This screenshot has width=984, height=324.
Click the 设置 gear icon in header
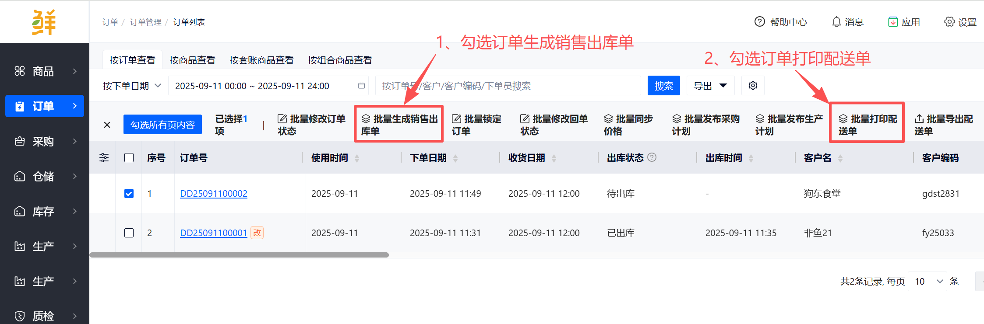click(949, 21)
